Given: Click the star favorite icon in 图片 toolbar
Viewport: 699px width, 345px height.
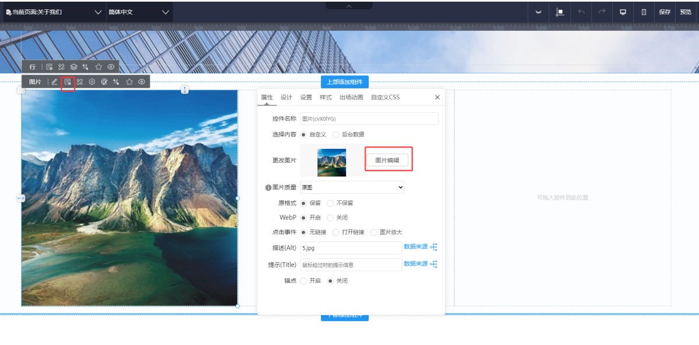Looking at the screenshot, I should coord(129,82).
